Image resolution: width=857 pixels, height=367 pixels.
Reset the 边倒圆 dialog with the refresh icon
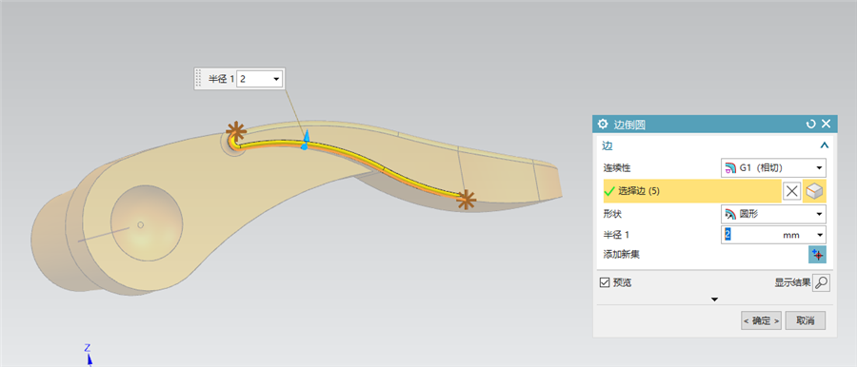tap(811, 124)
